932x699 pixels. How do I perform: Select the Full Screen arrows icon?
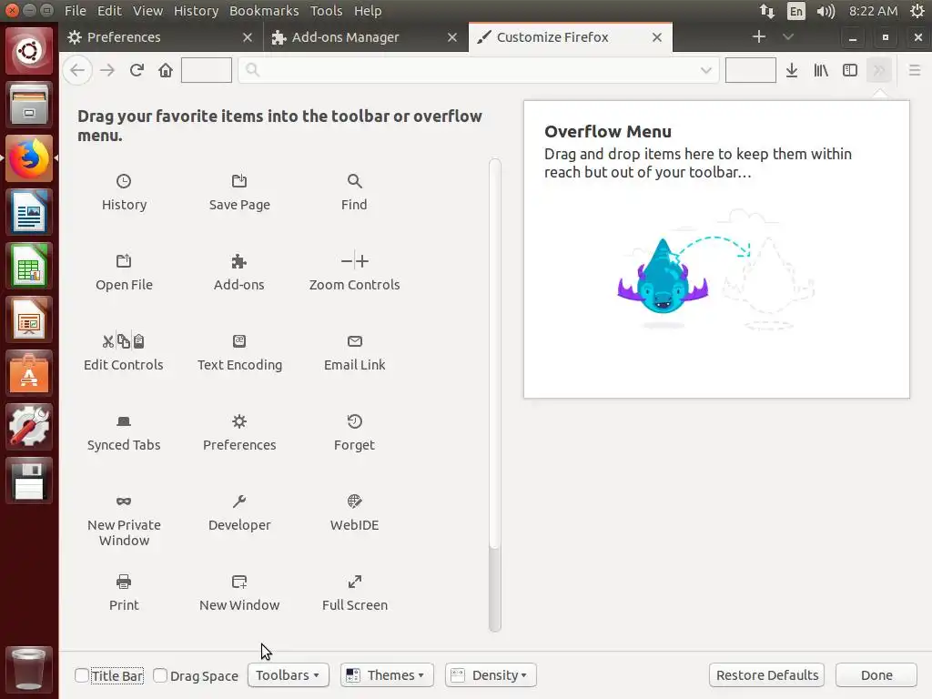click(354, 582)
